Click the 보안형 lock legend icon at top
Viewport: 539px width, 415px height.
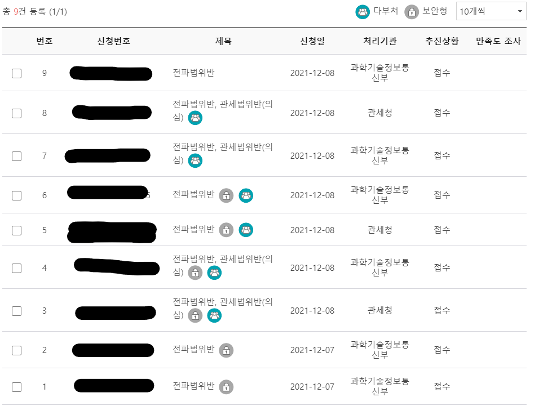point(412,12)
